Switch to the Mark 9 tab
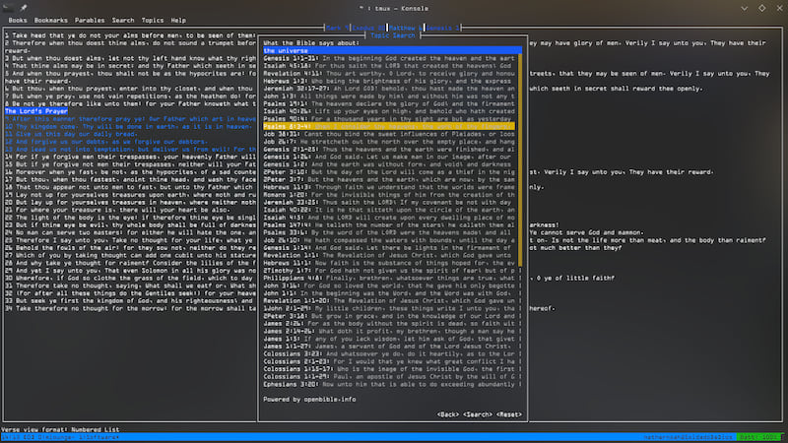Viewport: 788px width, 443px height. coord(337,29)
